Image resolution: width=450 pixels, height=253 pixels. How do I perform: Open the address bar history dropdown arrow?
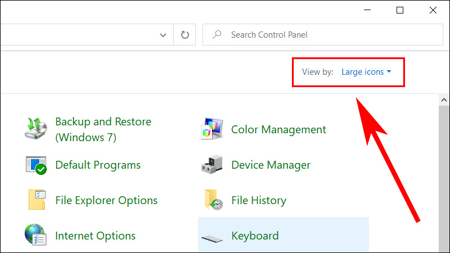(x=163, y=35)
